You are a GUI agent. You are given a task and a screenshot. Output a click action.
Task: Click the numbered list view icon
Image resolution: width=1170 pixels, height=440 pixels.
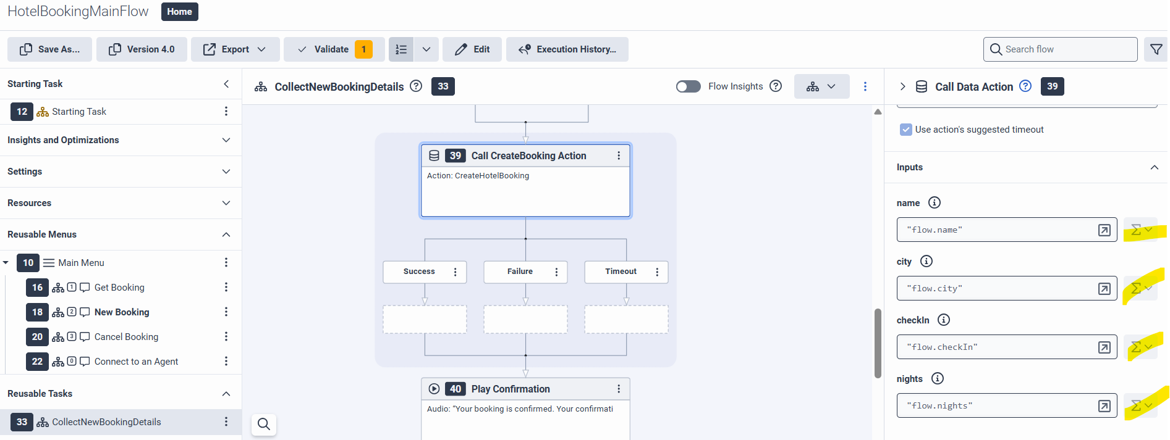[x=401, y=49]
